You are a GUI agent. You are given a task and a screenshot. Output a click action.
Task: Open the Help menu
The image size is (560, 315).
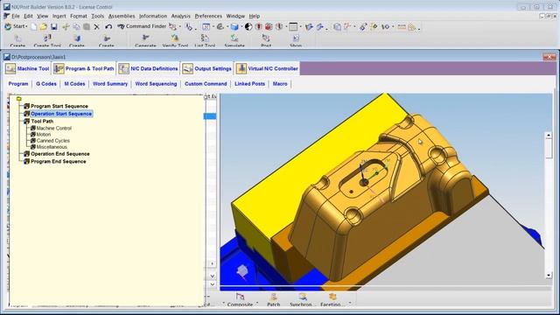(x=255, y=16)
